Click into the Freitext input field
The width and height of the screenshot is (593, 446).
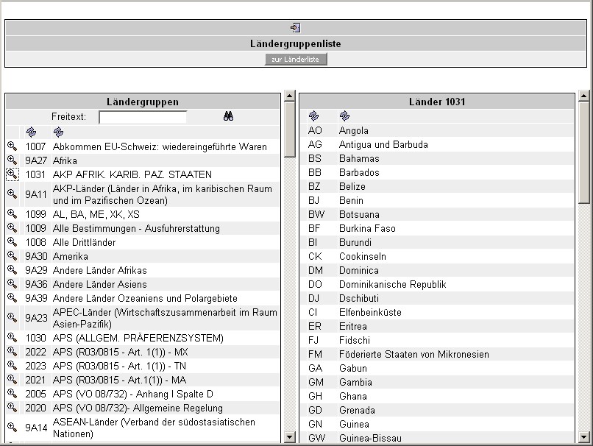click(143, 117)
